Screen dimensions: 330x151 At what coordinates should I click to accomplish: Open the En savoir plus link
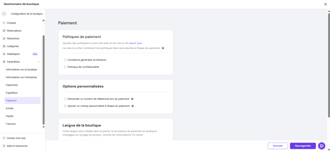point(134,43)
